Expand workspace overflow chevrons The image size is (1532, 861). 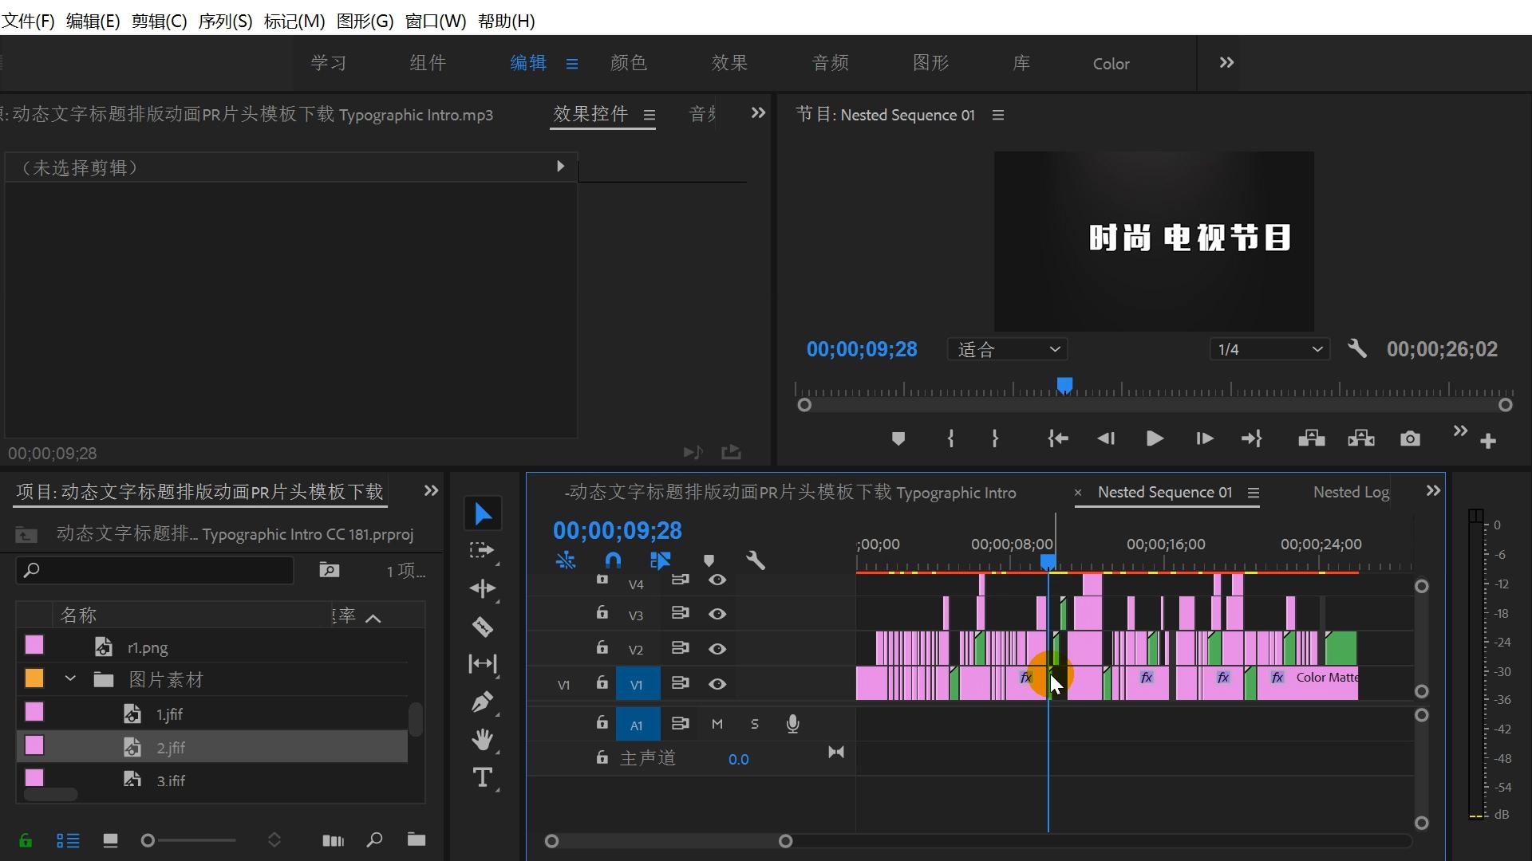click(1226, 62)
